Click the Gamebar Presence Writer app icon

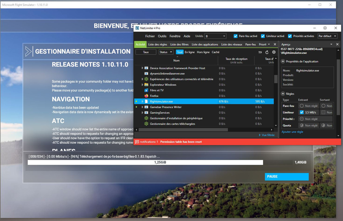[x=146, y=107]
